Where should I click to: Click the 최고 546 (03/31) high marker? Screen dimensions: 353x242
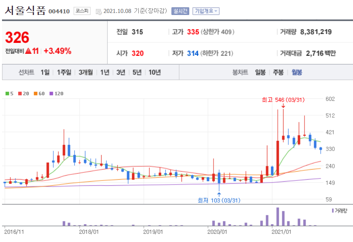[x=283, y=100]
